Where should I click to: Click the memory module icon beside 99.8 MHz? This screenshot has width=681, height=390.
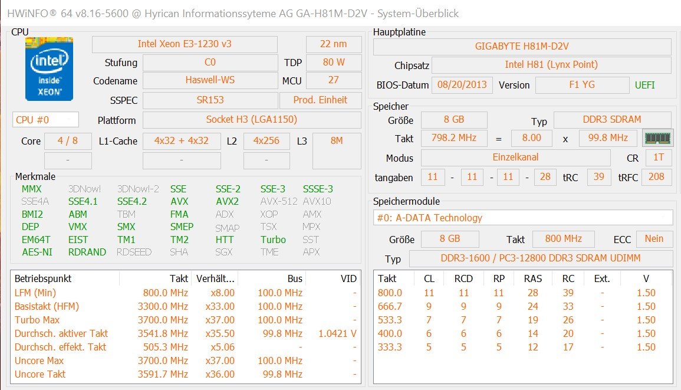point(657,138)
